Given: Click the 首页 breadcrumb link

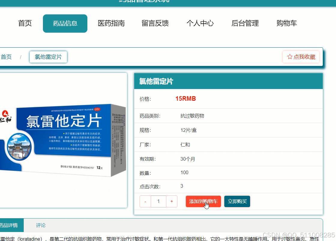Looking at the screenshot, I should tap(6, 57).
